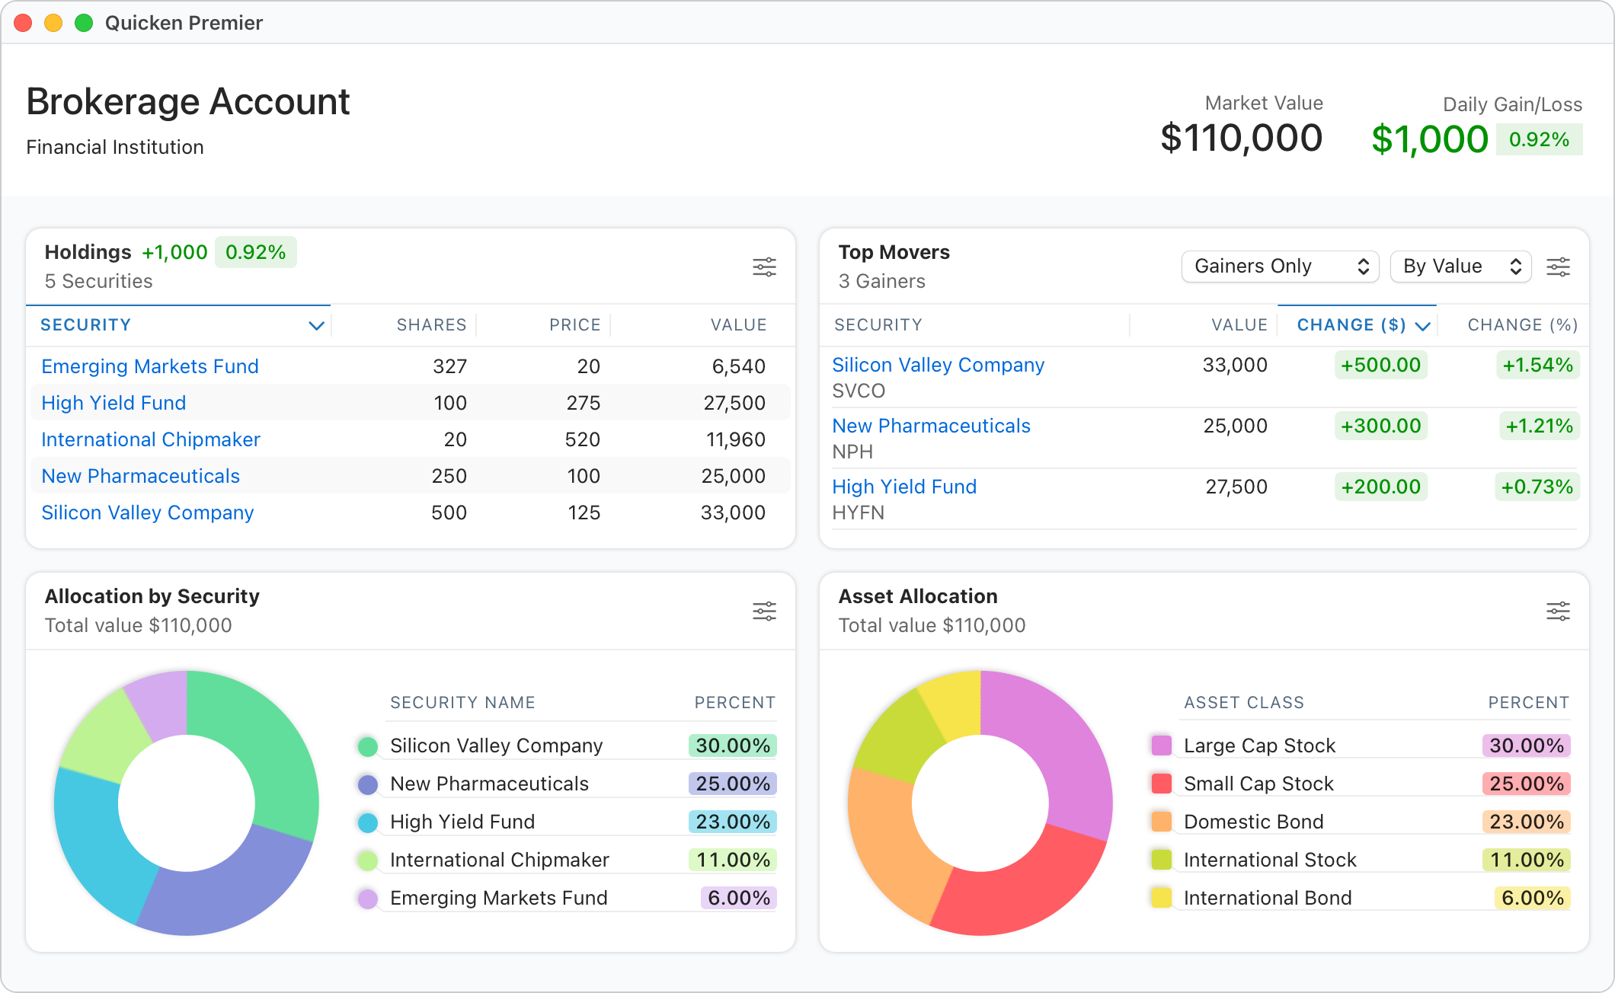Viewport: 1615px width, 993px height.
Task: Open Emerging Markets Fund in Holdings
Action: 150,366
